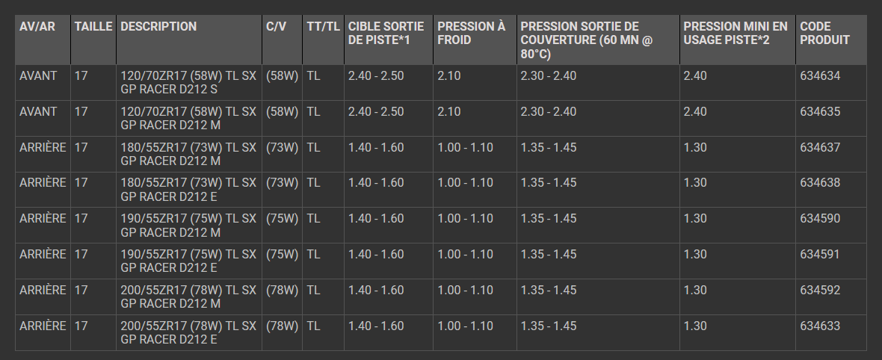Click product code 634634
The width and height of the screenshot is (882, 360).
pyautogui.click(x=820, y=76)
